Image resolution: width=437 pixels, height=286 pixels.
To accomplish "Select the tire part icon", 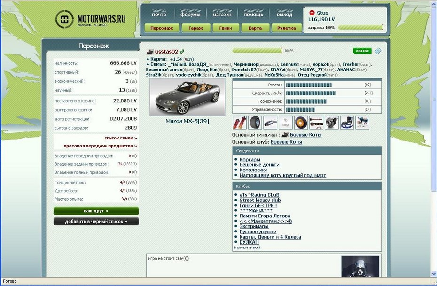I will click(x=255, y=123).
